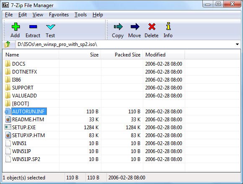Select the README.HTM file name
243x184 pixels.
28,119
